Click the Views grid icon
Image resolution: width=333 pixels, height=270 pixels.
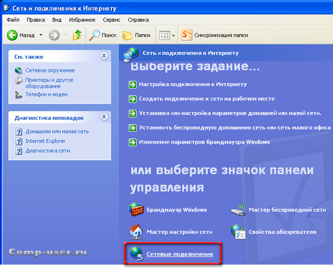click(165, 35)
